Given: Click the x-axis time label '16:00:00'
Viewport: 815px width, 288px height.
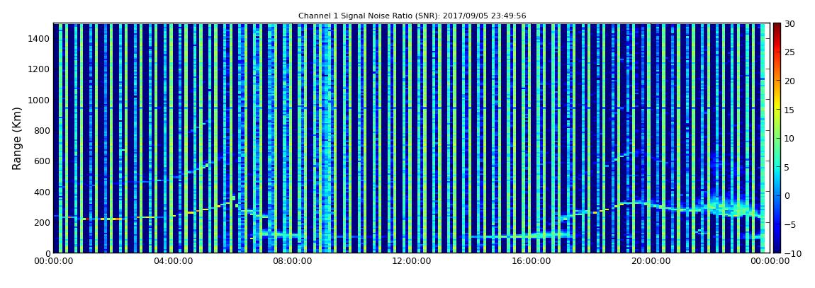Looking at the screenshot, I should click(531, 262).
